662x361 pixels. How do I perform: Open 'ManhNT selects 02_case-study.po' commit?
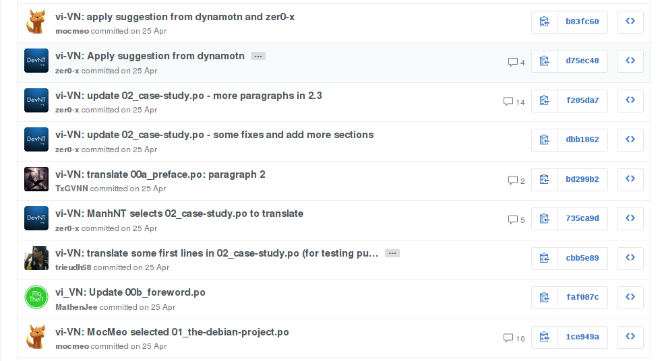[179, 214]
